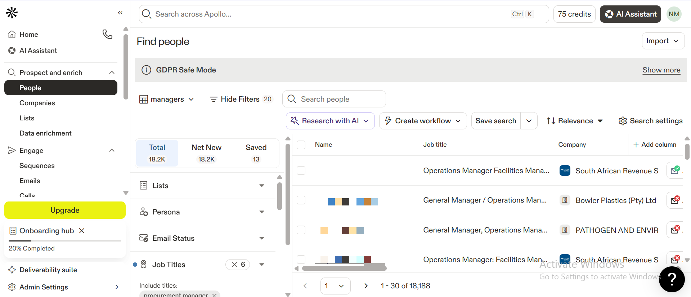Screen dimensions: 691x297
Task: Open Companies in the sidebar
Action: point(37,103)
